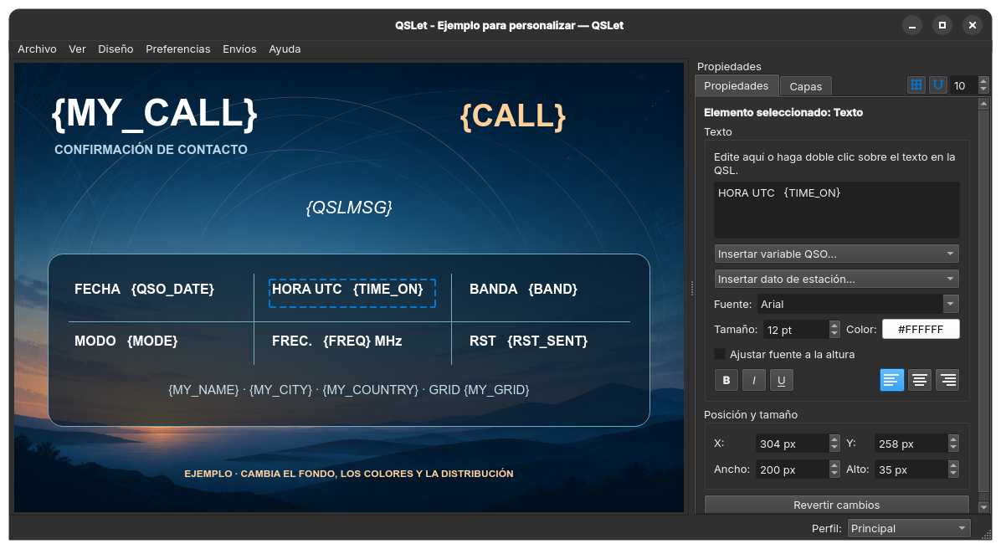
Task: Select the Propiedades tab
Action: (x=736, y=86)
